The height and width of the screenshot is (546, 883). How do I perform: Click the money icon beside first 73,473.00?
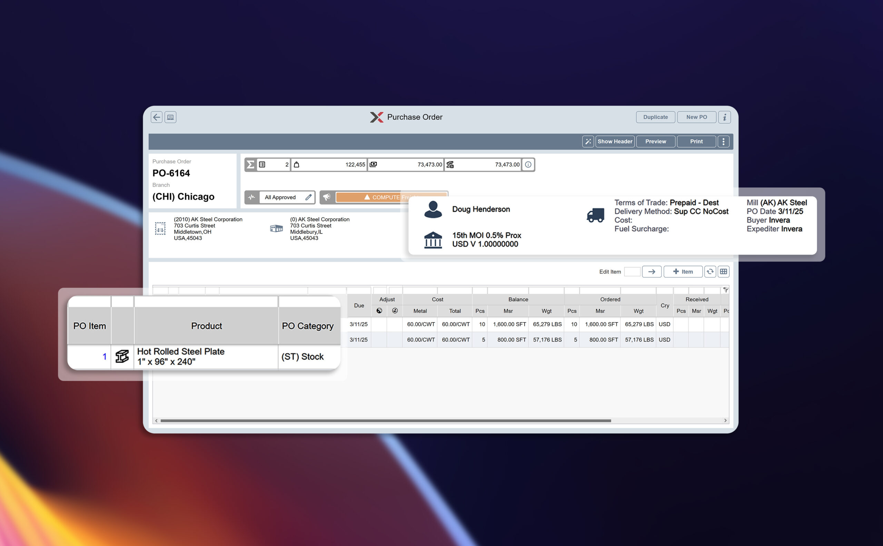(373, 165)
